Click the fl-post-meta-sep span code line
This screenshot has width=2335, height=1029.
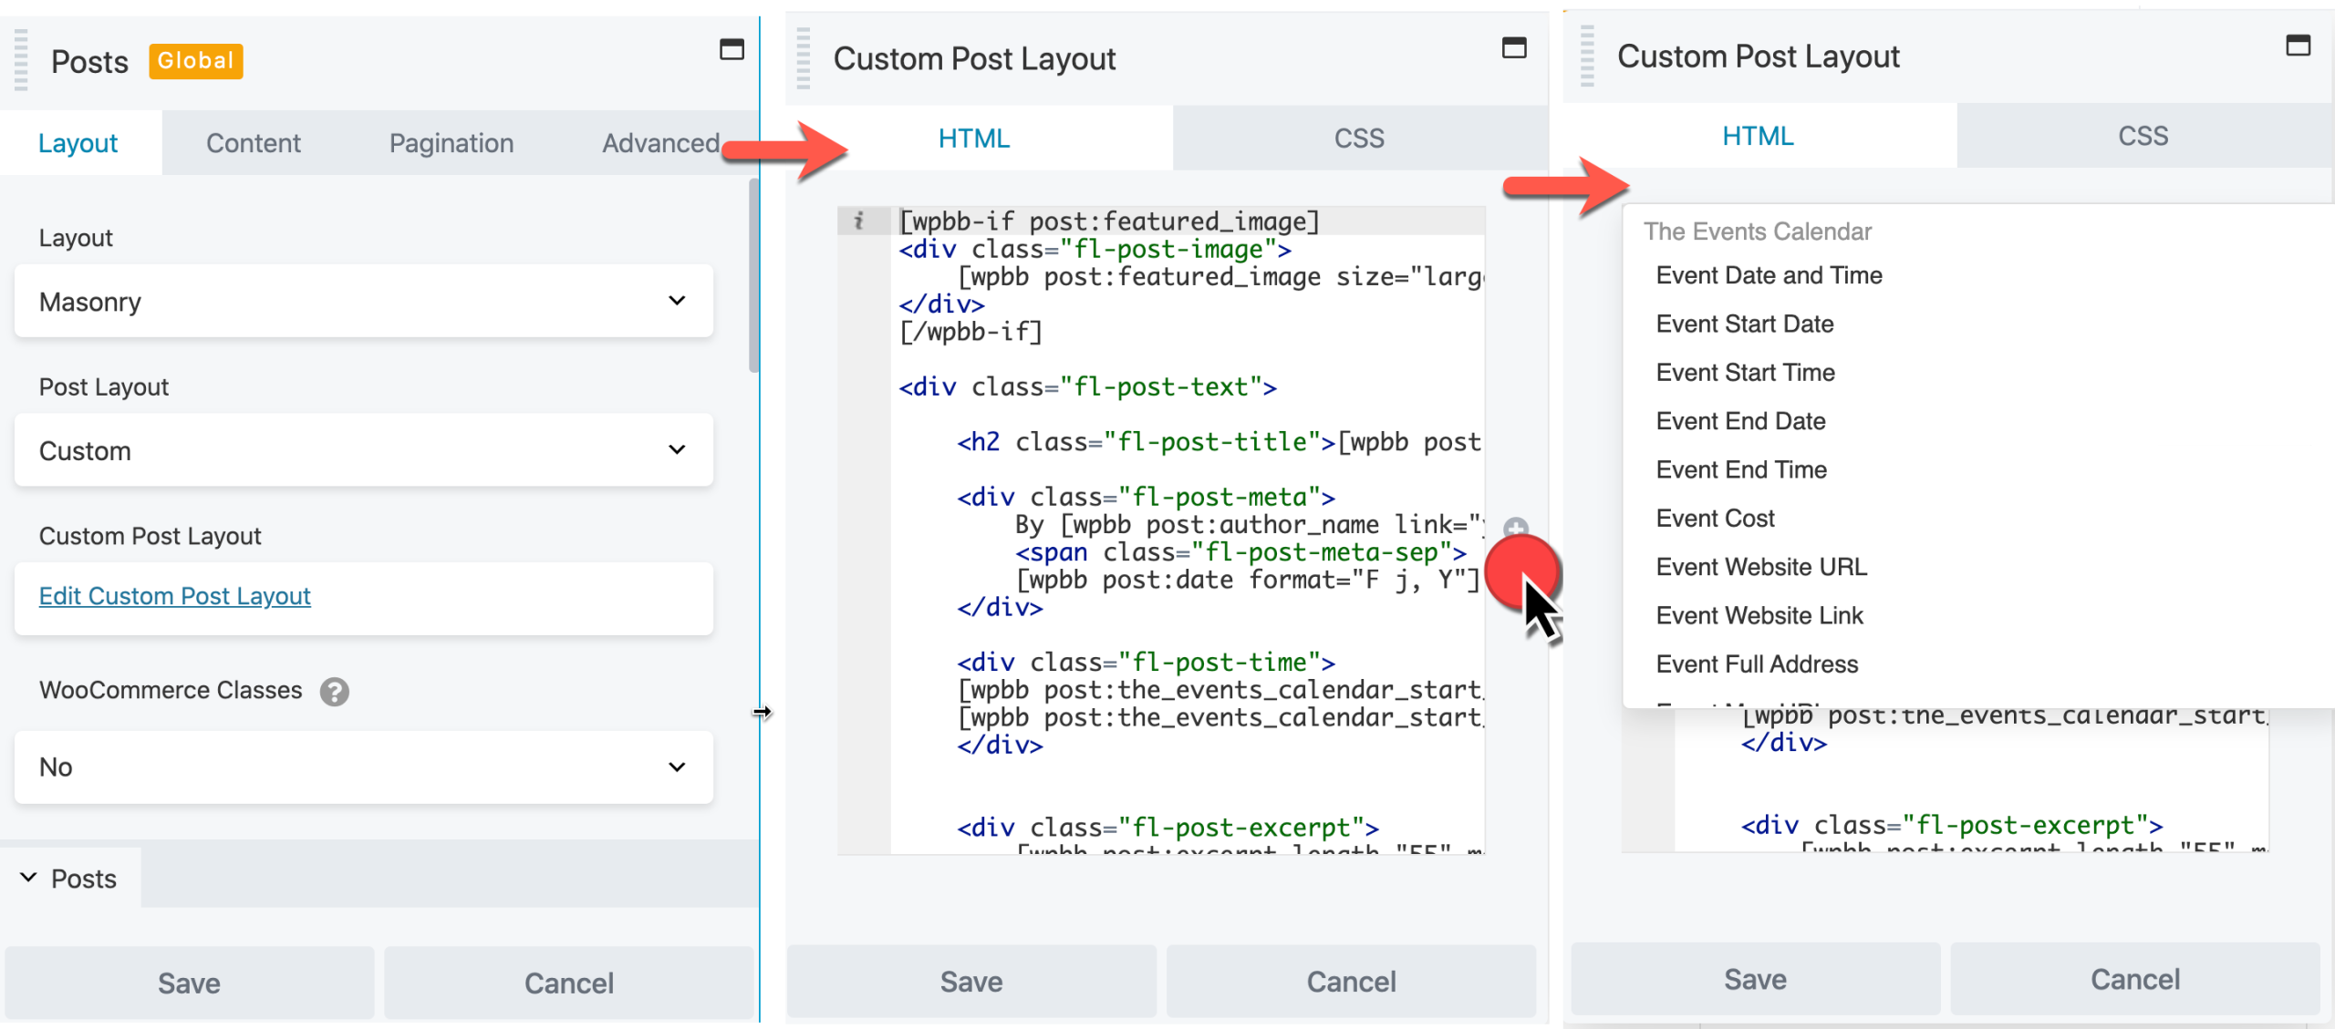tap(1240, 552)
